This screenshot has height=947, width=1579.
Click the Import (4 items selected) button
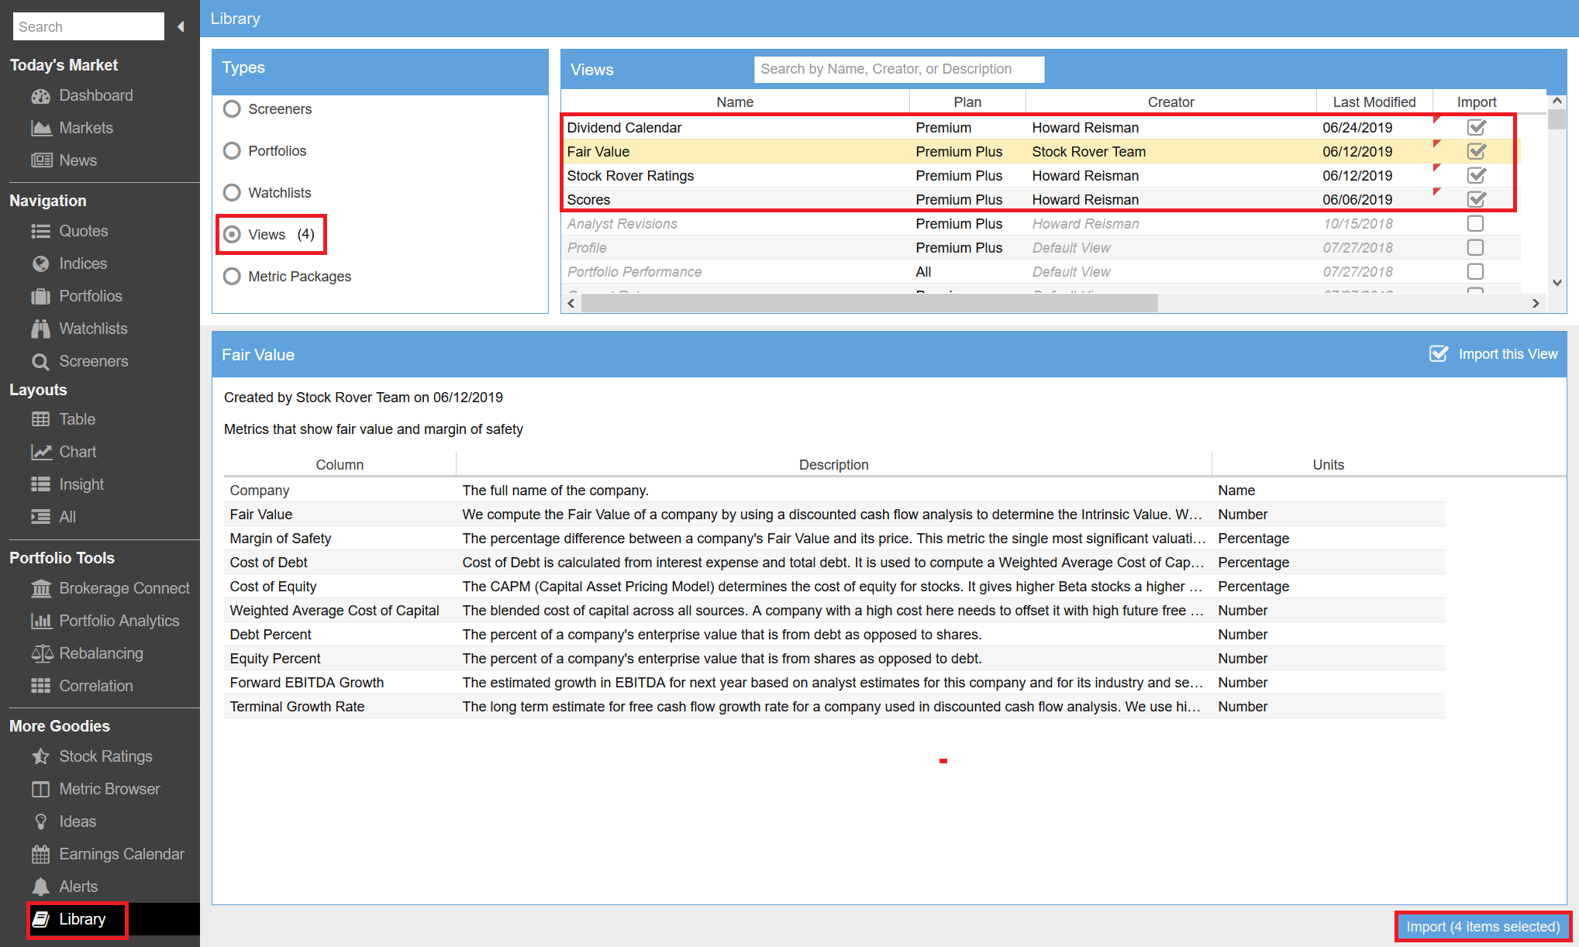pos(1483,927)
